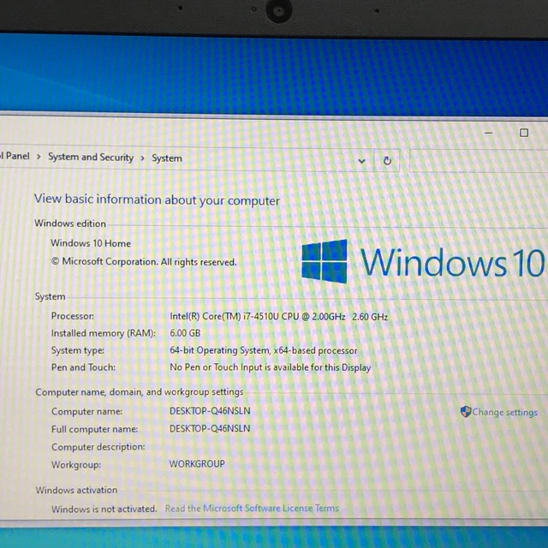The height and width of the screenshot is (548, 548).
Task: Click the Windows 10 logo icon
Action: point(325,261)
